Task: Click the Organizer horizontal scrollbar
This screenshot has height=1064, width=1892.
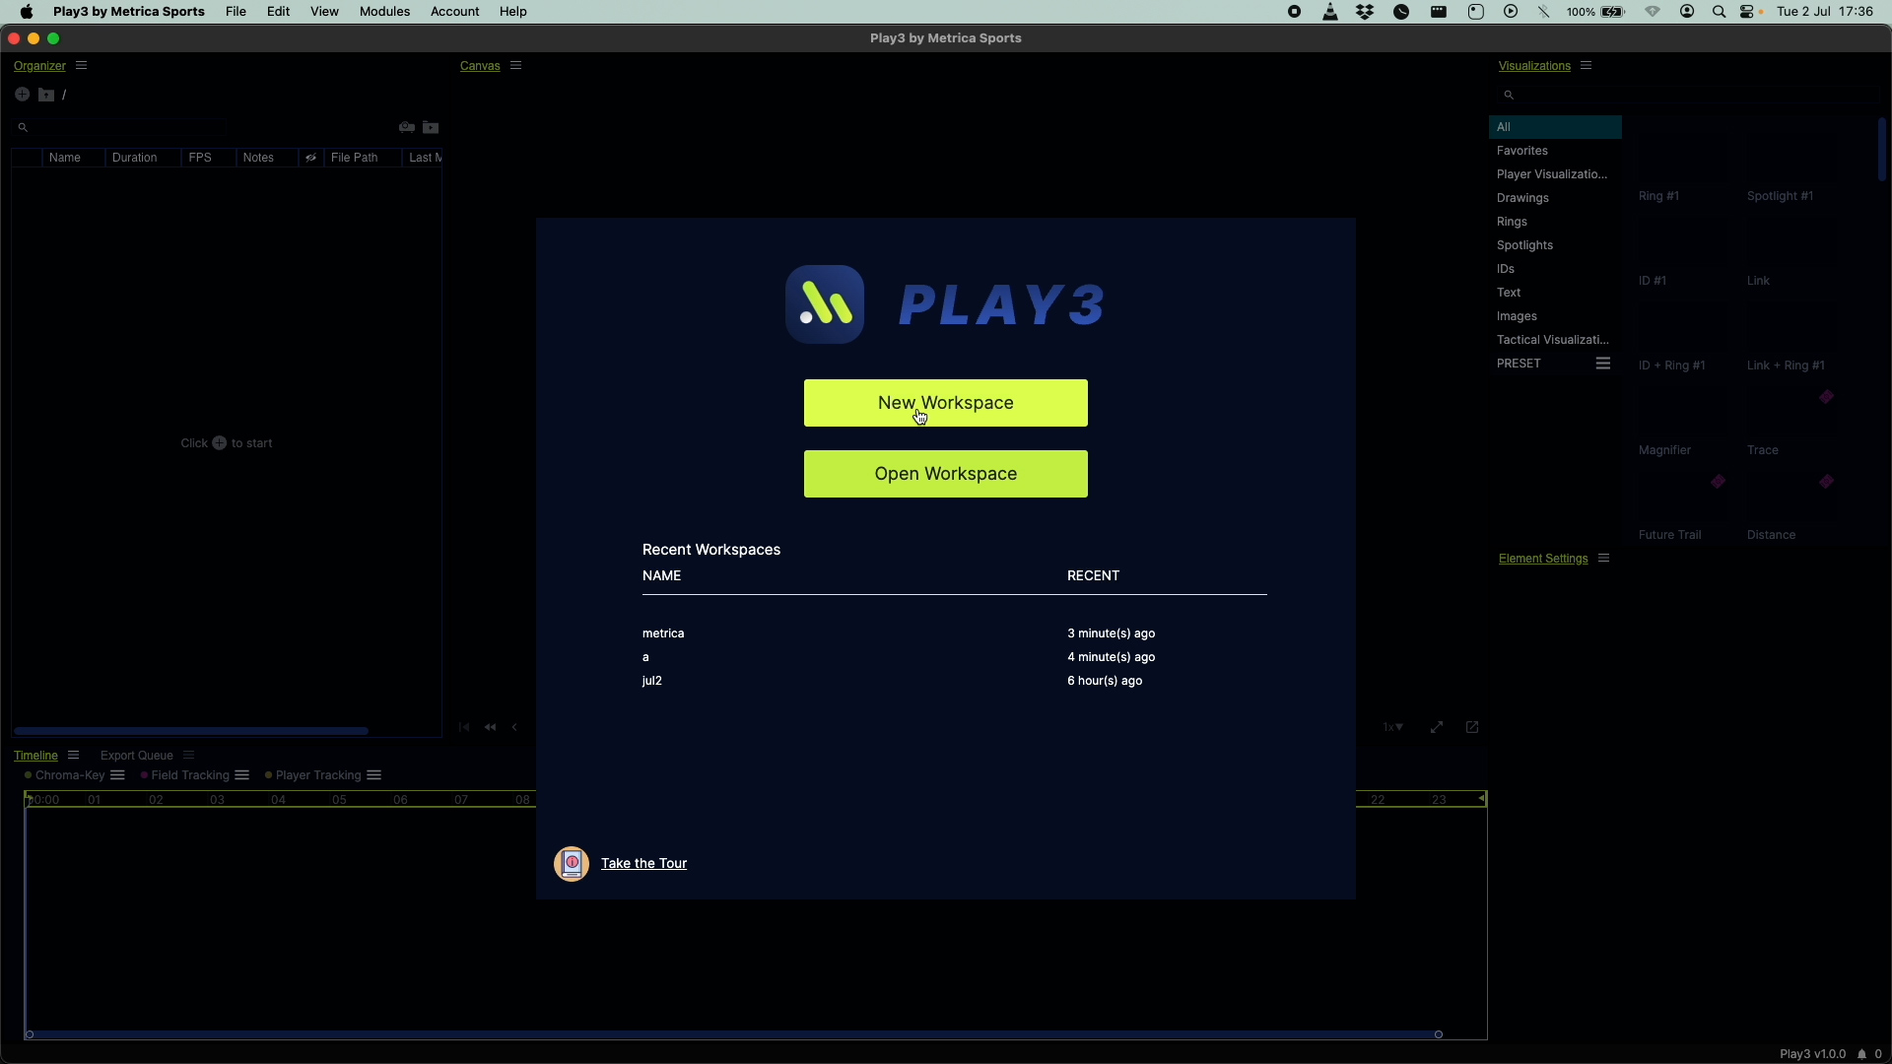Action: (191, 731)
